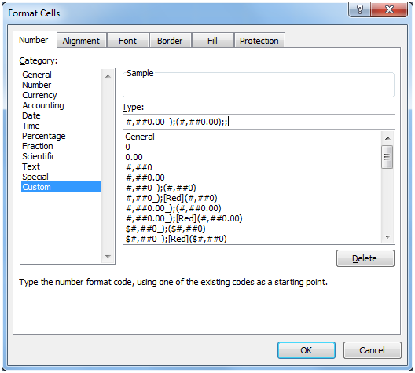Select Currency in the Category list
Screen dimensions: 415x373
39,95
